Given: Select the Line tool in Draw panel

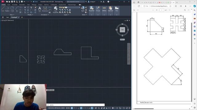Looking at the screenshot, I should 3,9.
